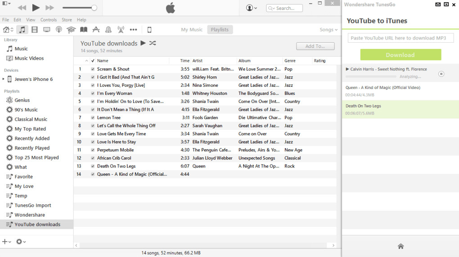Click the horizontal scrollbar right arrow

(x=333, y=245)
